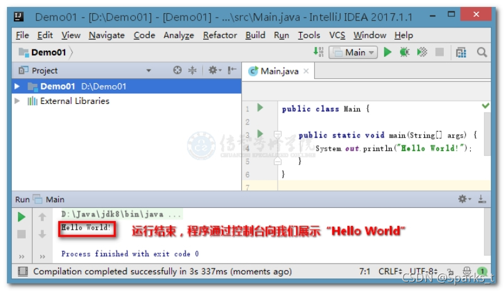This screenshot has height=291, width=504.
Task: Change UTF-8 file encoding in status bar
Action: 423,272
